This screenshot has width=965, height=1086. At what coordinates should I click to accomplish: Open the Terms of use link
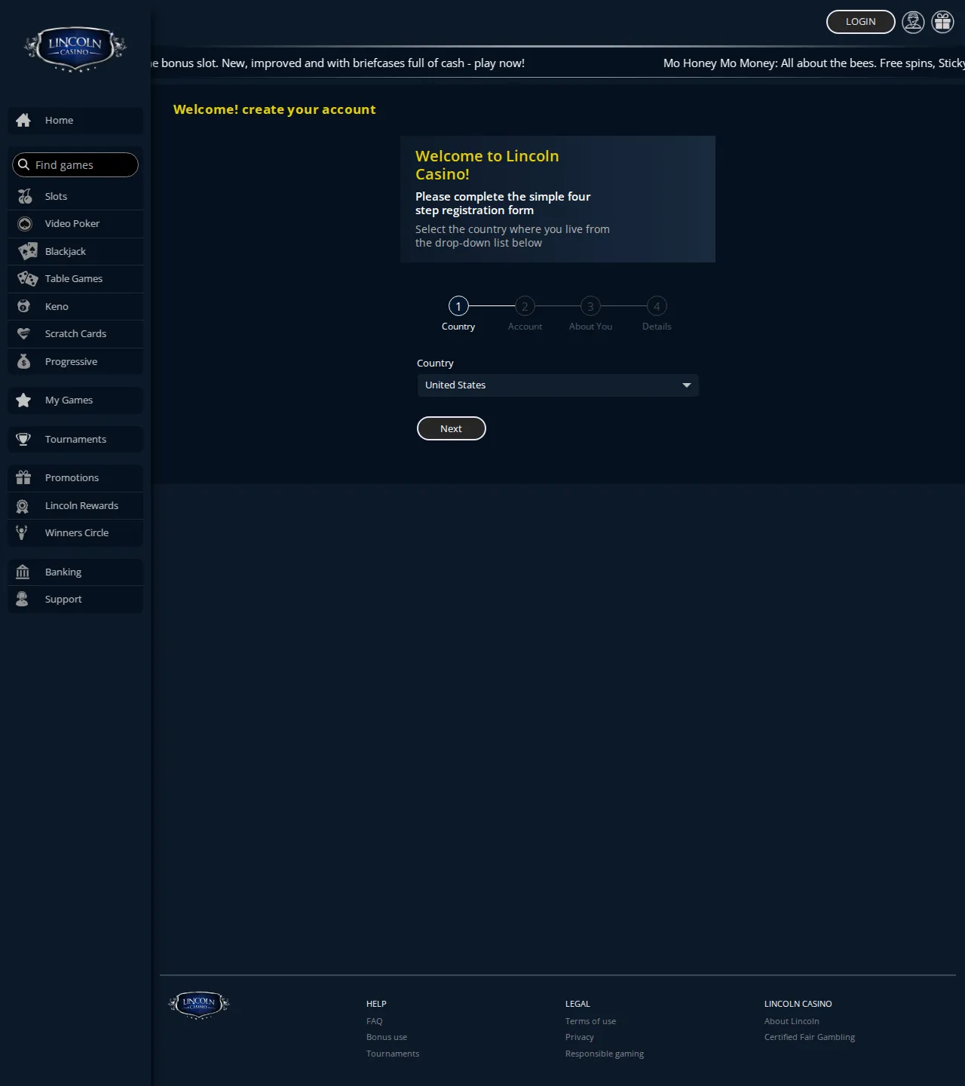(590, 1021)
